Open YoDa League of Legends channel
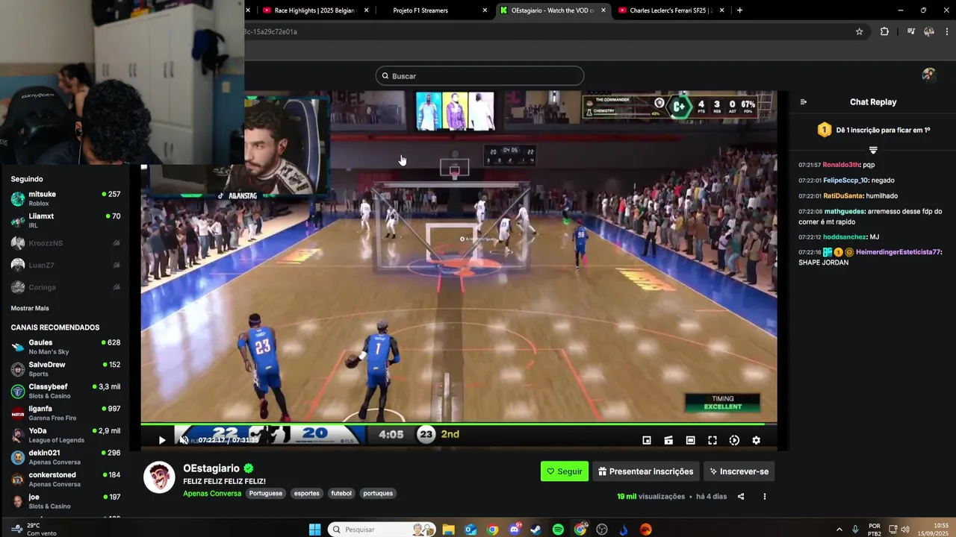This screenshot has width=956, height=537. point(65,435)
